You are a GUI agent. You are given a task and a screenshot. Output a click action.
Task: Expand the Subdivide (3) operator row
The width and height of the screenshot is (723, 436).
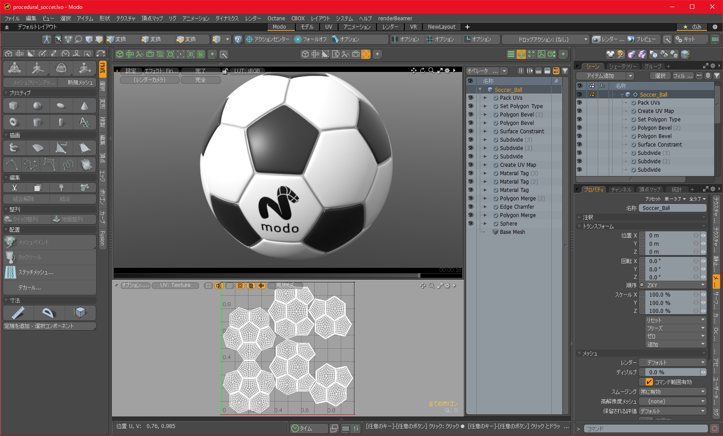(x=485, y=140)
